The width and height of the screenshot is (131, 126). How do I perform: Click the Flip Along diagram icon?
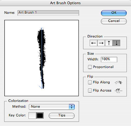119,83
